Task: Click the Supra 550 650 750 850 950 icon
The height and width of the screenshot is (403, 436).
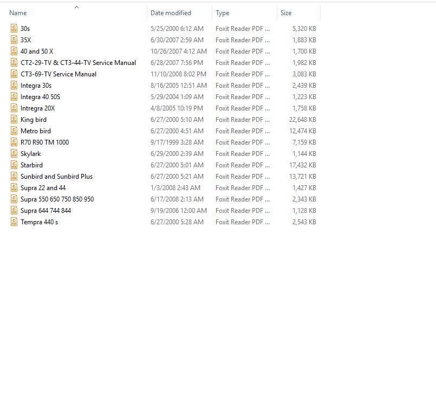Action: pyautogui.click(x=14, y=199)
